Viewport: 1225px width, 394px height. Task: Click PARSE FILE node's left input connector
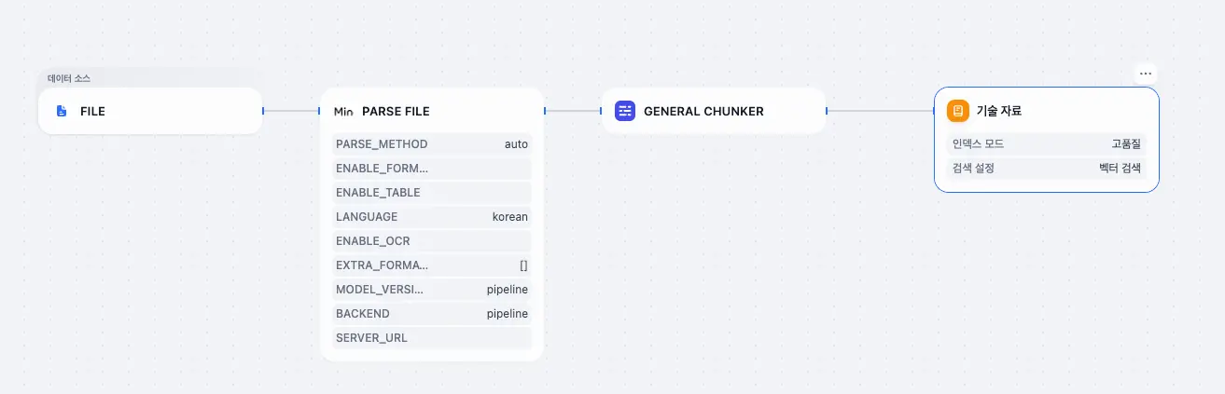pos(320,111)
